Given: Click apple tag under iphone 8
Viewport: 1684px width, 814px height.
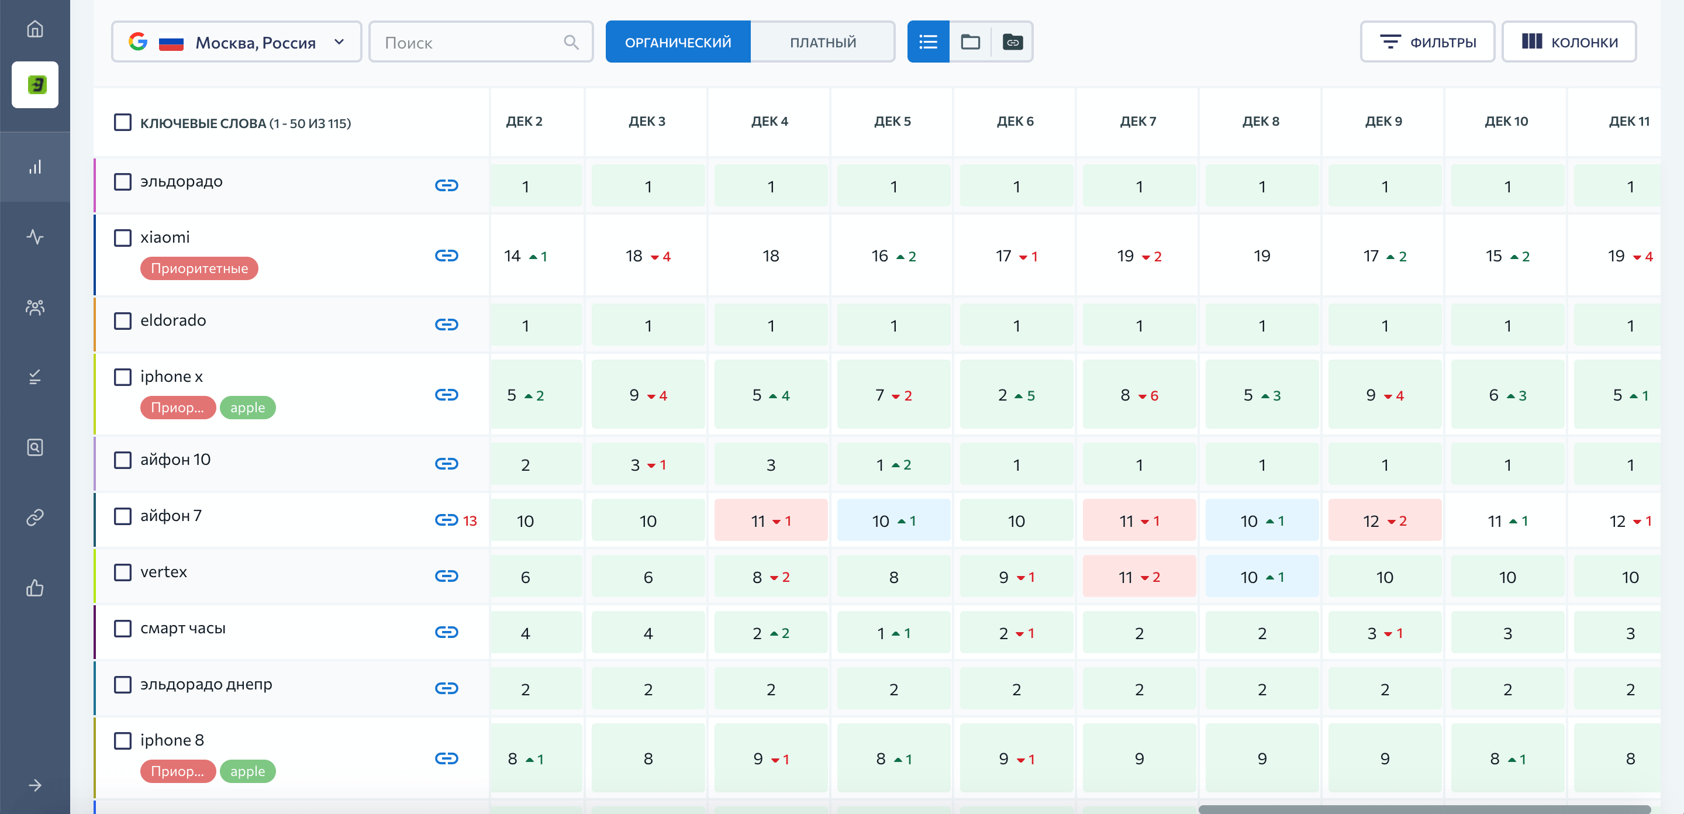Looking at the screenshot, I should [248, 771].
